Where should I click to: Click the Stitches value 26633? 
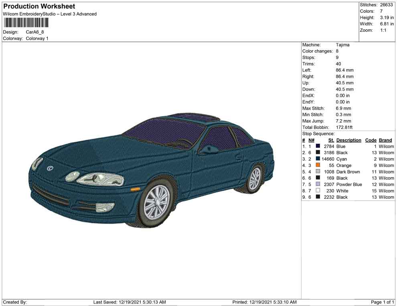pos(386,5)
